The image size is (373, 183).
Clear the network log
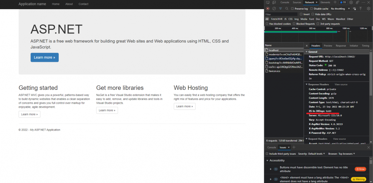point(274,9)
